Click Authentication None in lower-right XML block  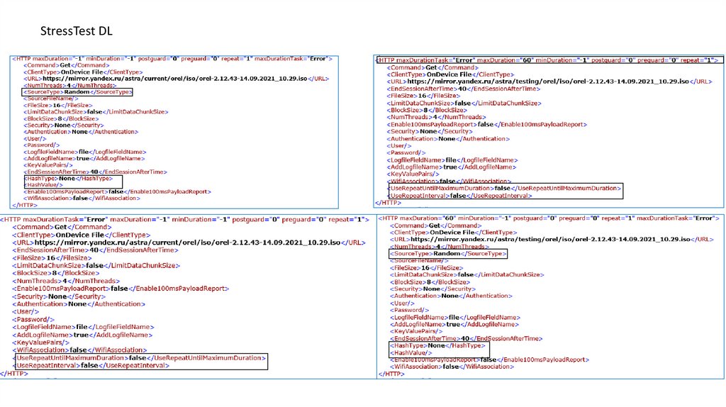click(x=451, y=296)
